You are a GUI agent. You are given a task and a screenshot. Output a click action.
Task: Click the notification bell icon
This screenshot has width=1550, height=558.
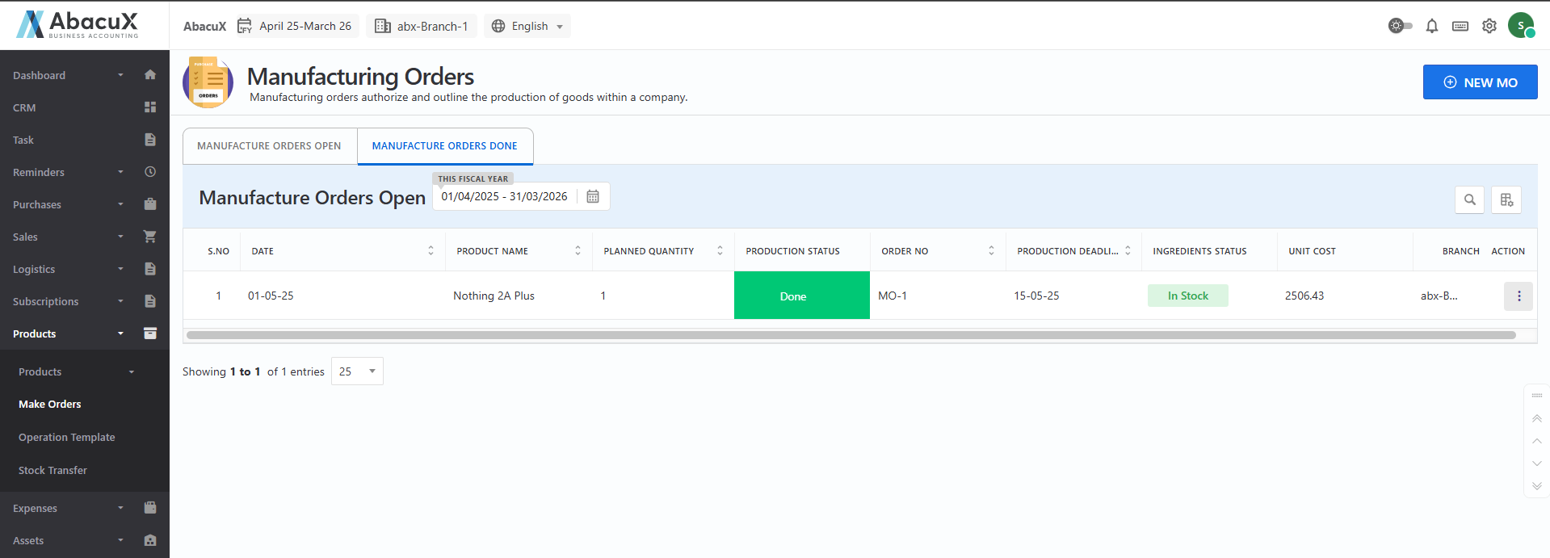pyautogui.click(x=1431, y=26)
